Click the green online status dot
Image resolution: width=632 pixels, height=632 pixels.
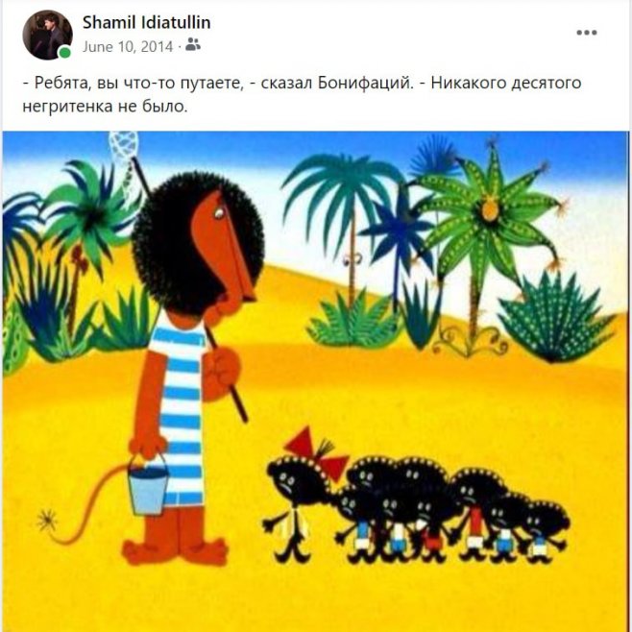[64, 53]
